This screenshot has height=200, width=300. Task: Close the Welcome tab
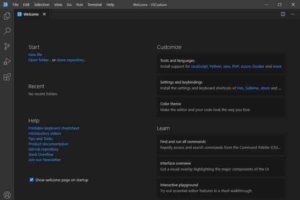(44, 14)
